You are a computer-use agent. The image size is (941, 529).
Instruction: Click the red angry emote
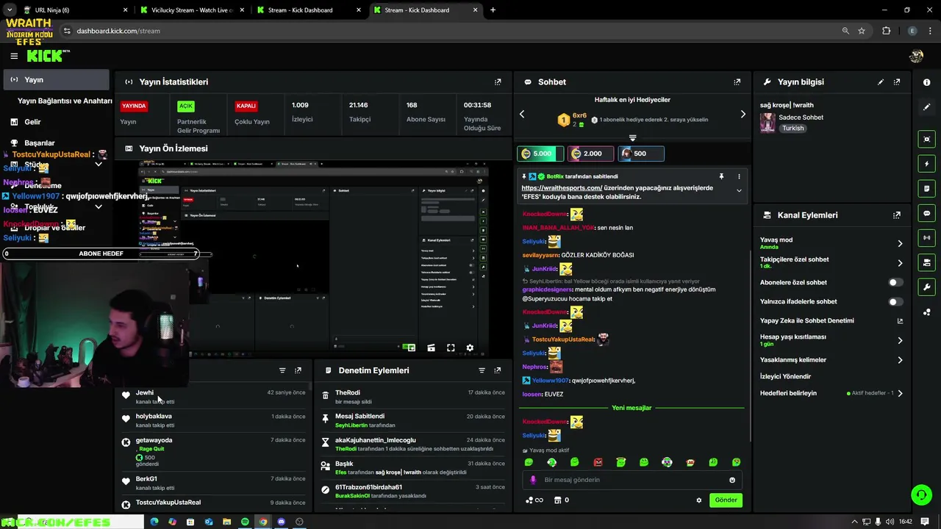pyautogui.click(x=598, y=462)
